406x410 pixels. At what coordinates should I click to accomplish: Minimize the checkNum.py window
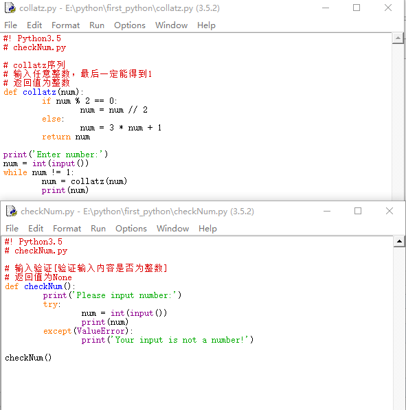coord(327,211)
